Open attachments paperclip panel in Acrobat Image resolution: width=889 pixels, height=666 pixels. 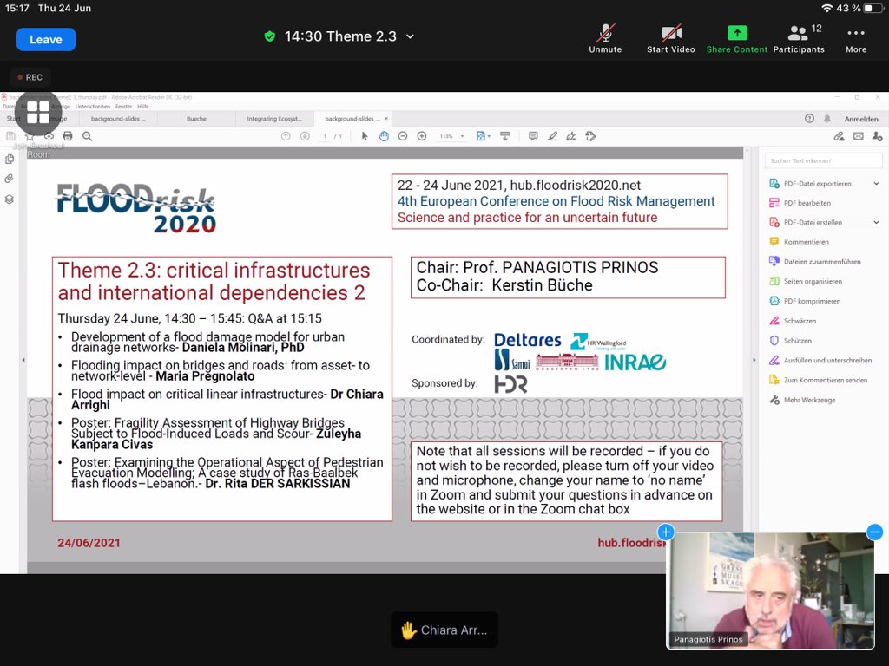coord(9,179)
